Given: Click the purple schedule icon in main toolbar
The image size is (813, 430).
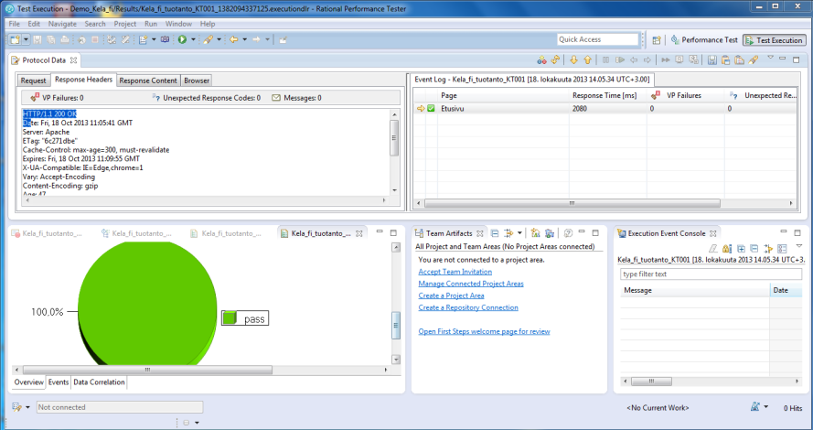Looking at the screenshot, I should (165, 39).
